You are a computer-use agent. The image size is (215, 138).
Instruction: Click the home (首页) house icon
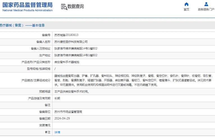(186, 4)
